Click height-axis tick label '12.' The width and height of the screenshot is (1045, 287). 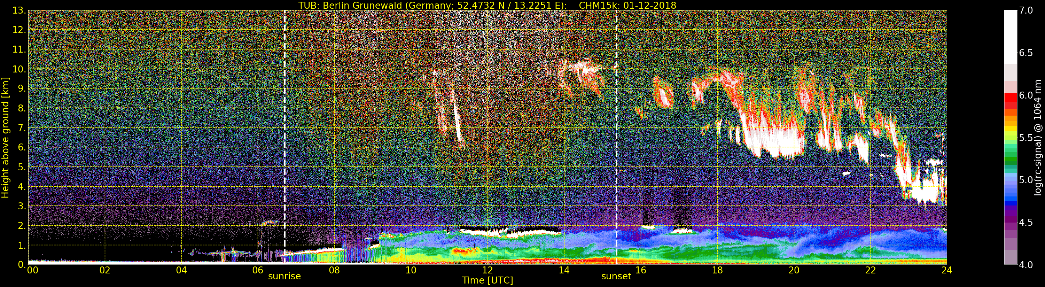point(19,30)
